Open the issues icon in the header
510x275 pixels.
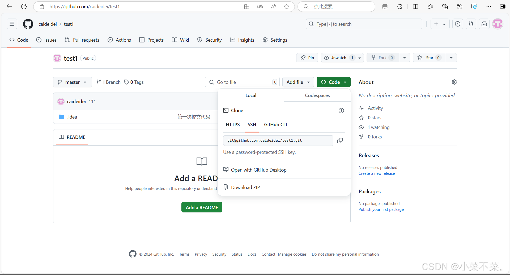pos(457,24)
